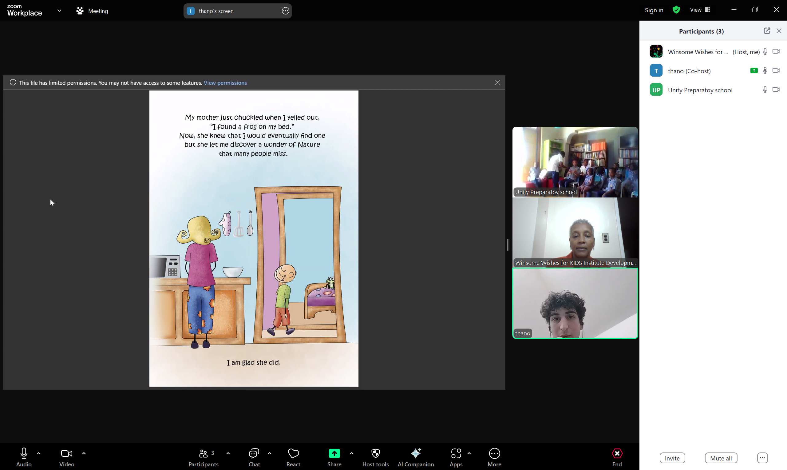This screenshot has width=787, height=470.
Task: Open the Meeting tab in header
Action: pos(93,11)
